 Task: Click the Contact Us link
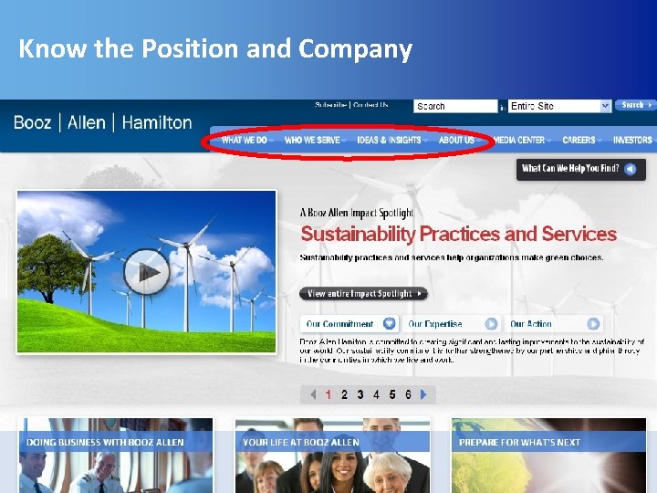(x=370, y=105)
